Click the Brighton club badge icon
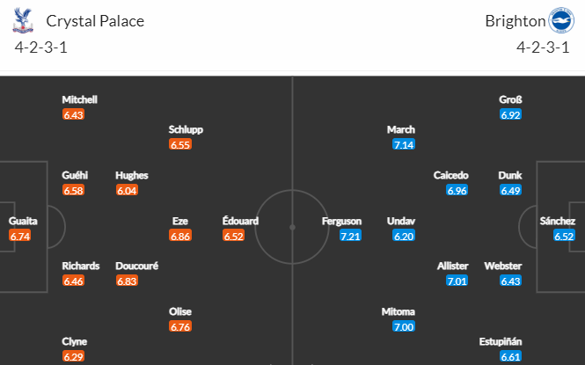 pyautogui.click(x=561, y=20)
